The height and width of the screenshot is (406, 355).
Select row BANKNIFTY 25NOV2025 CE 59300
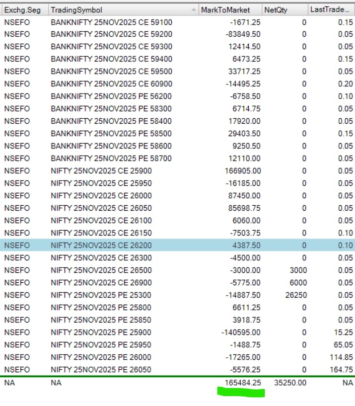coord(178,47)
